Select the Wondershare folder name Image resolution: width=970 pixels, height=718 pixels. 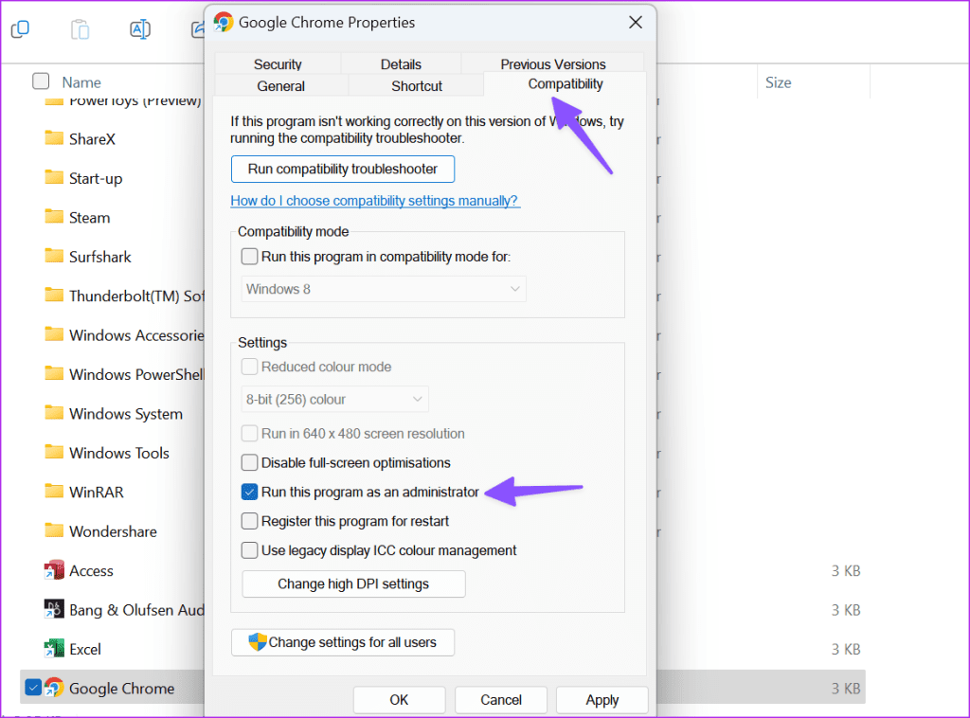coord(114,531)
